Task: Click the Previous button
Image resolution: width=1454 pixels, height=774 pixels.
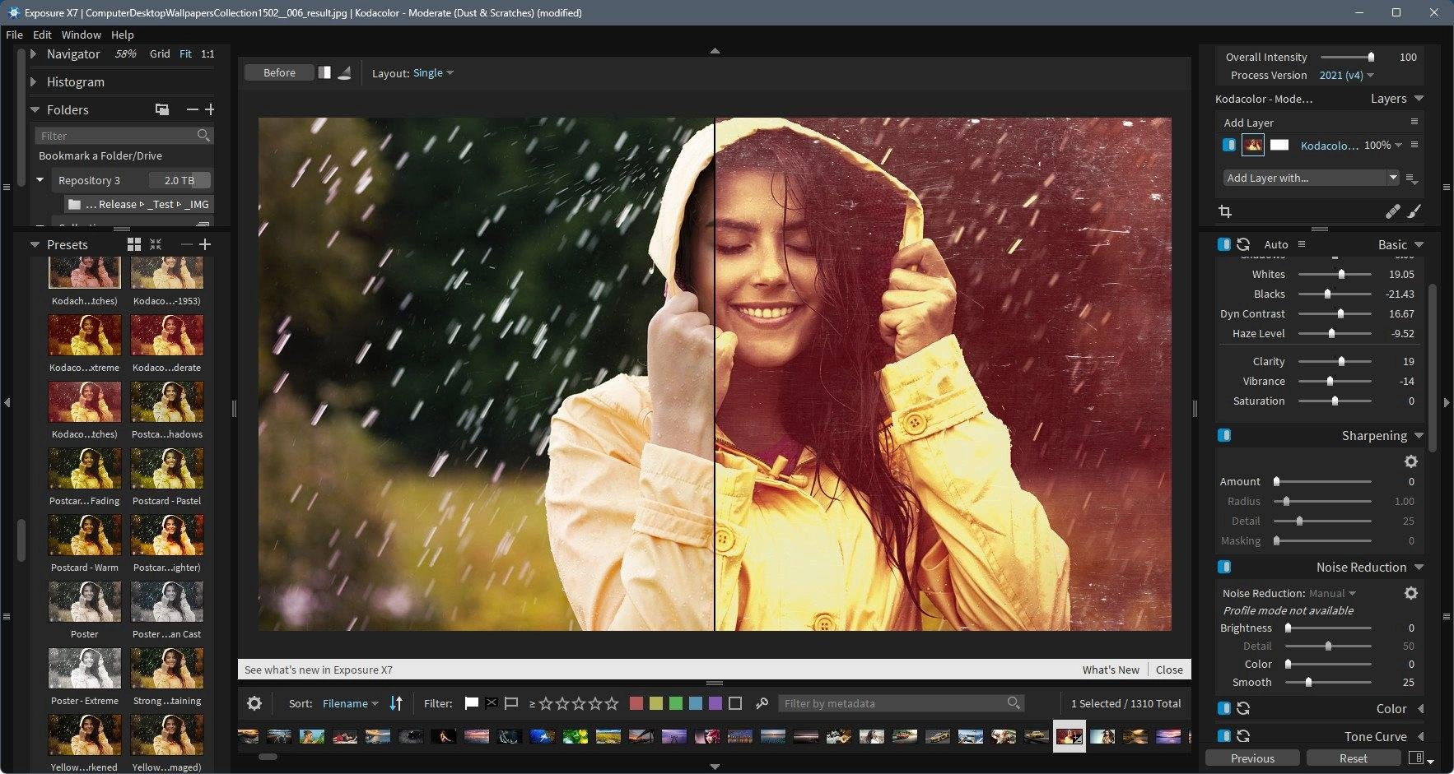Action: coord(1252,758)
